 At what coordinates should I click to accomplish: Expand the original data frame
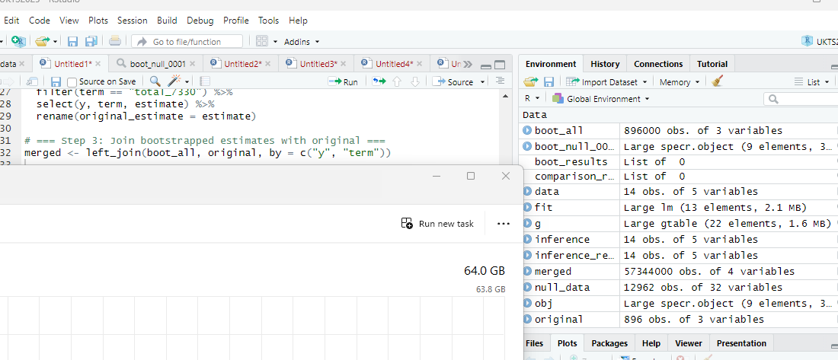coord(527,320)
